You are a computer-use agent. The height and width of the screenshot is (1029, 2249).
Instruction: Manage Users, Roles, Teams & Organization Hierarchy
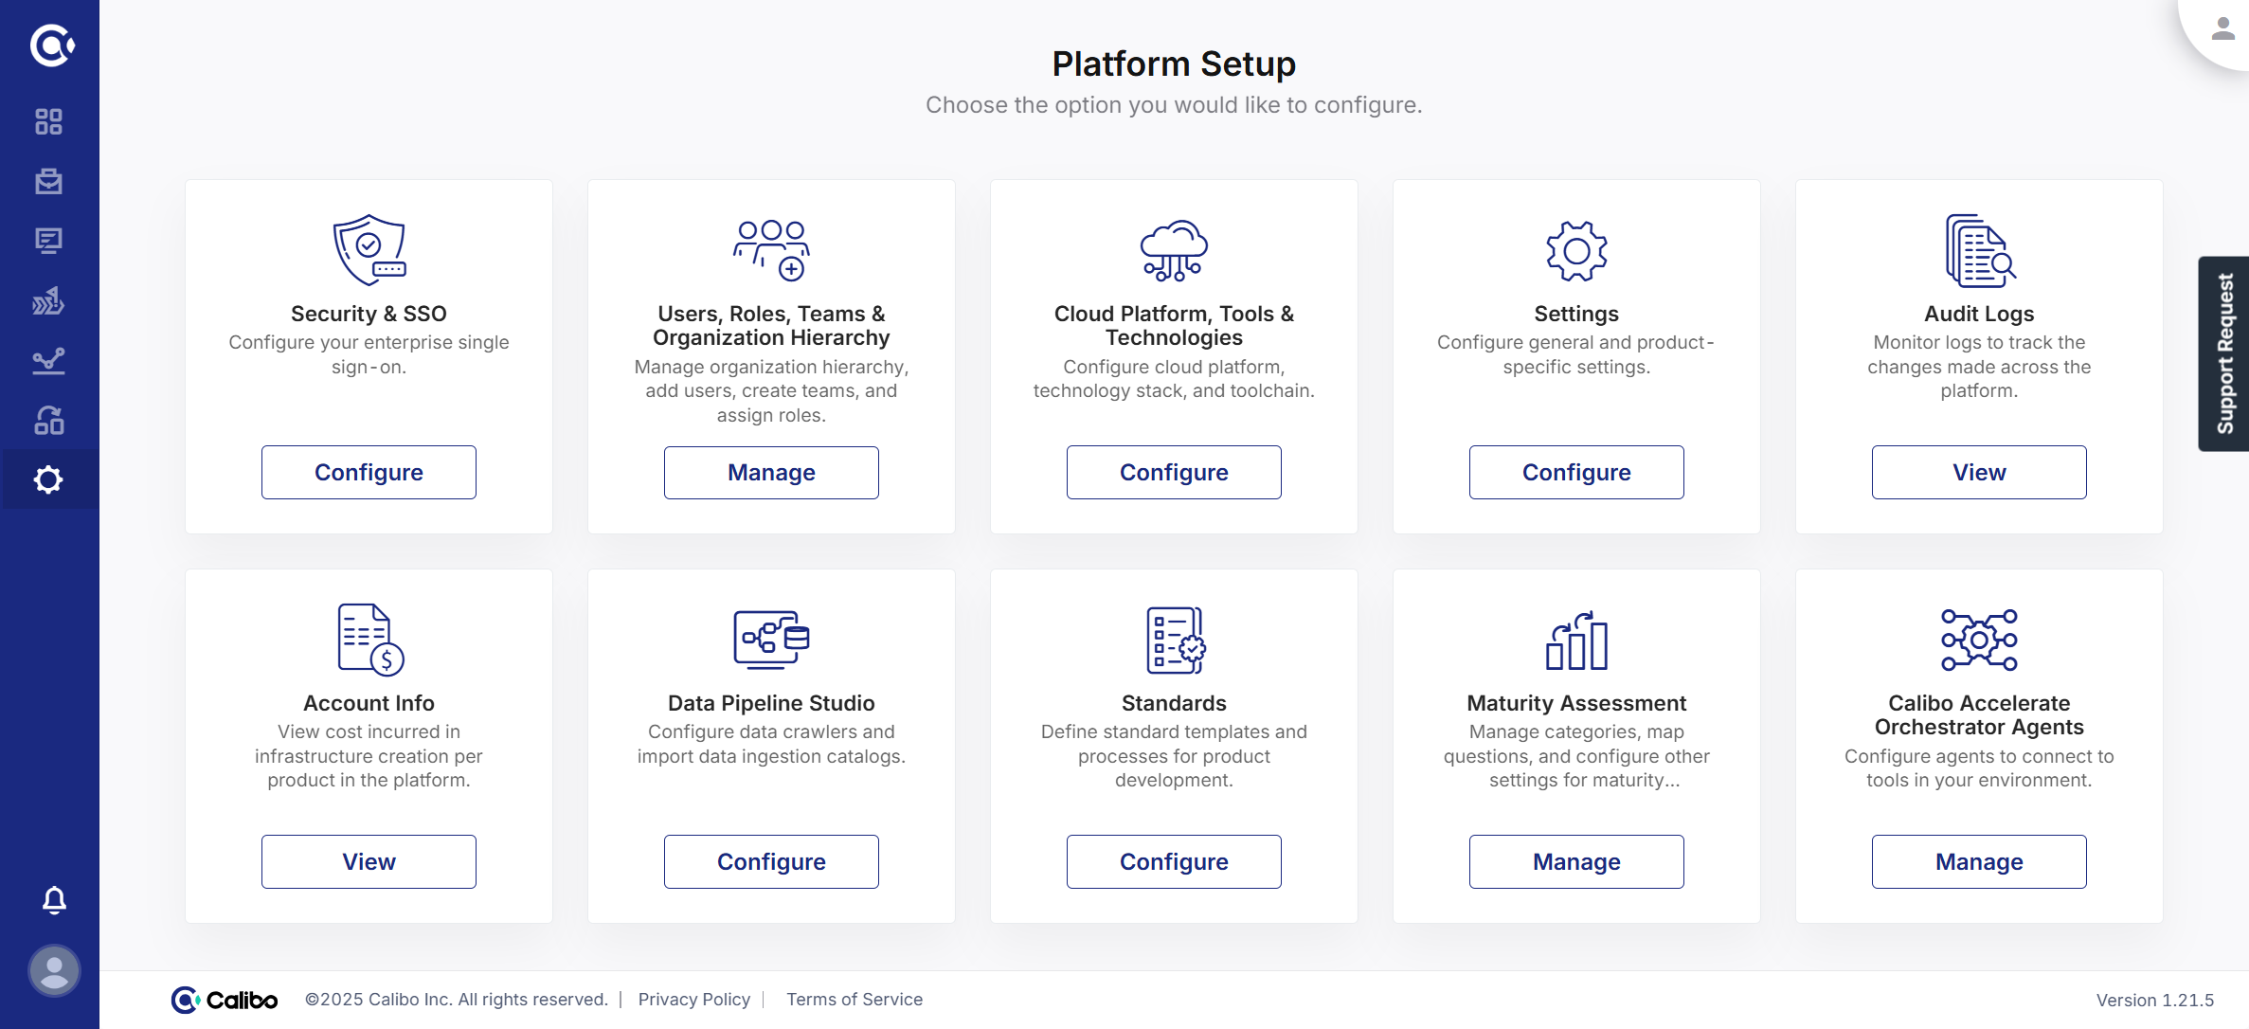[771, 472]
